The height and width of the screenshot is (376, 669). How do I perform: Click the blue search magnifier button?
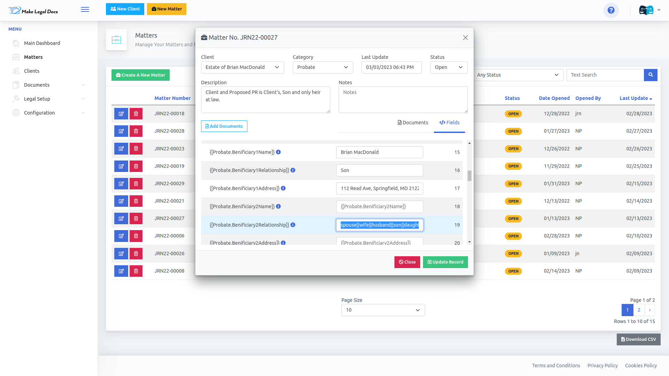point(651,75)
